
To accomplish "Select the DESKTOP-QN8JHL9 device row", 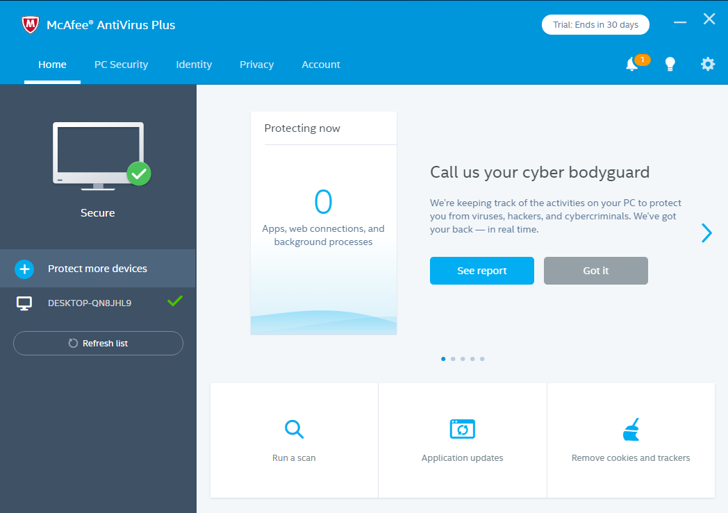I will (97, 303).
